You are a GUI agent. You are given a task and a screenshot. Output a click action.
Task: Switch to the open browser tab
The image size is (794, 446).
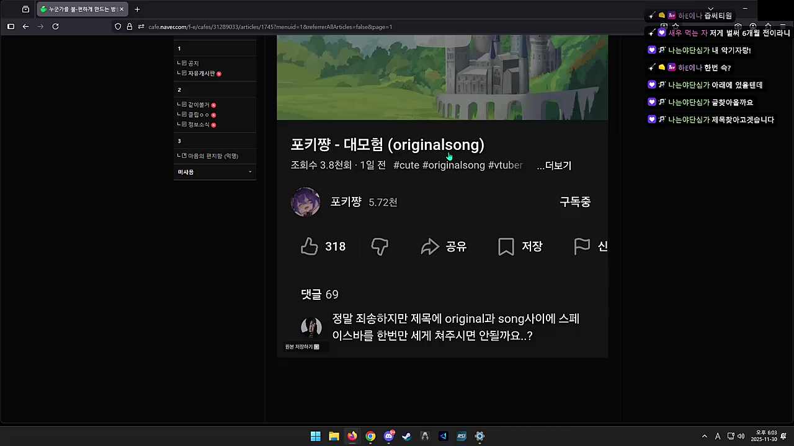pos(81,9)
